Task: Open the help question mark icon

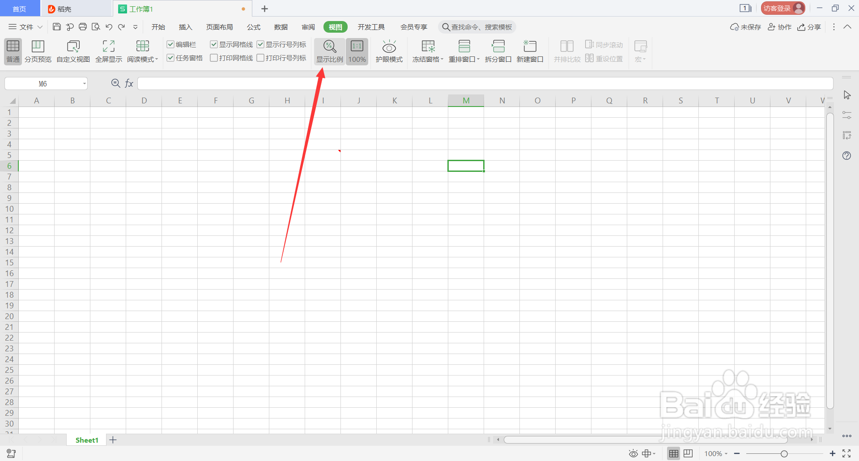Action: 846,156
